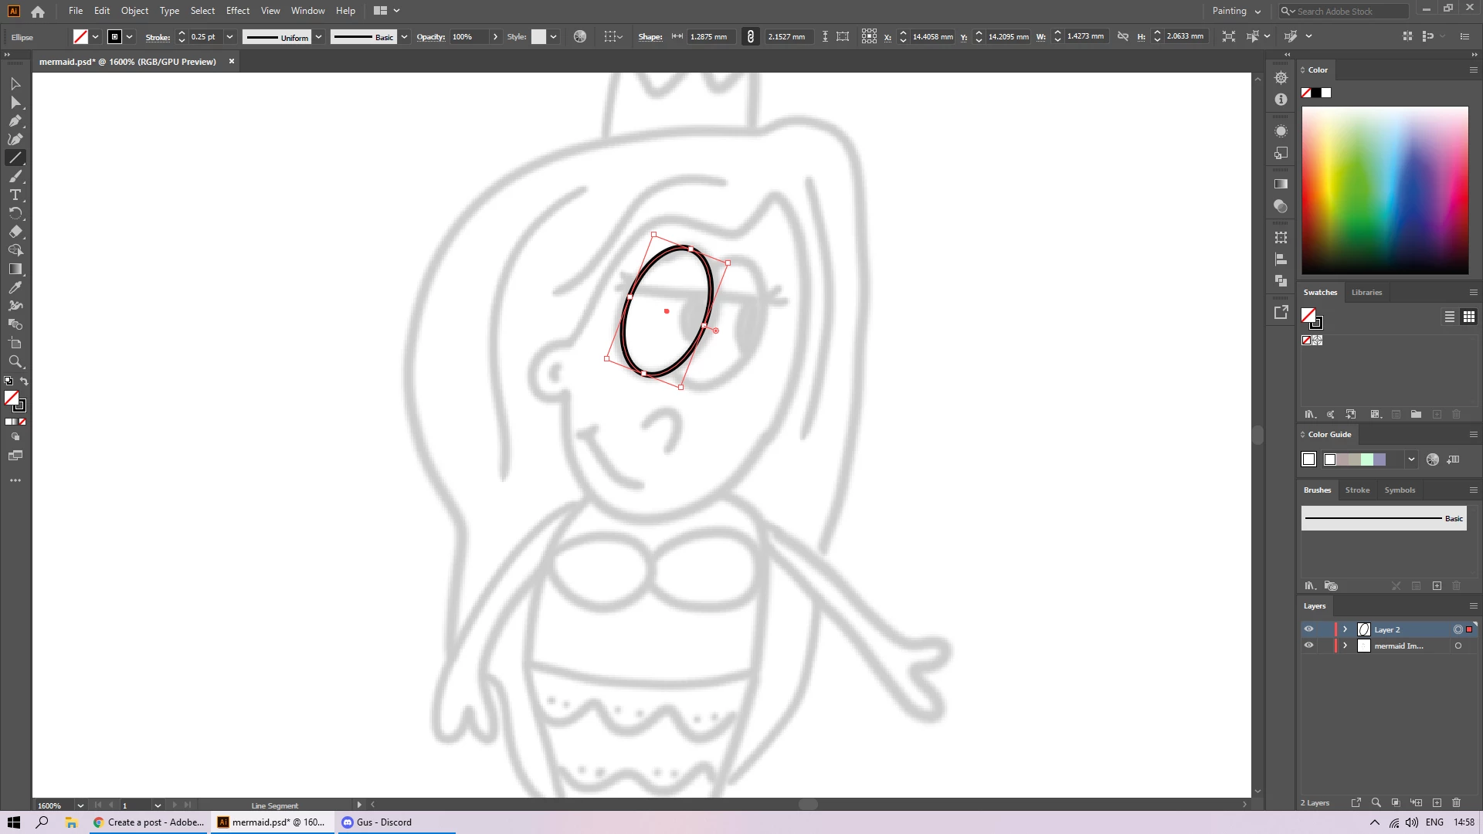The height and width of the screenshot is (834, 1483).
Task: Select the Pen tool
Action: [x=15, y=120]
